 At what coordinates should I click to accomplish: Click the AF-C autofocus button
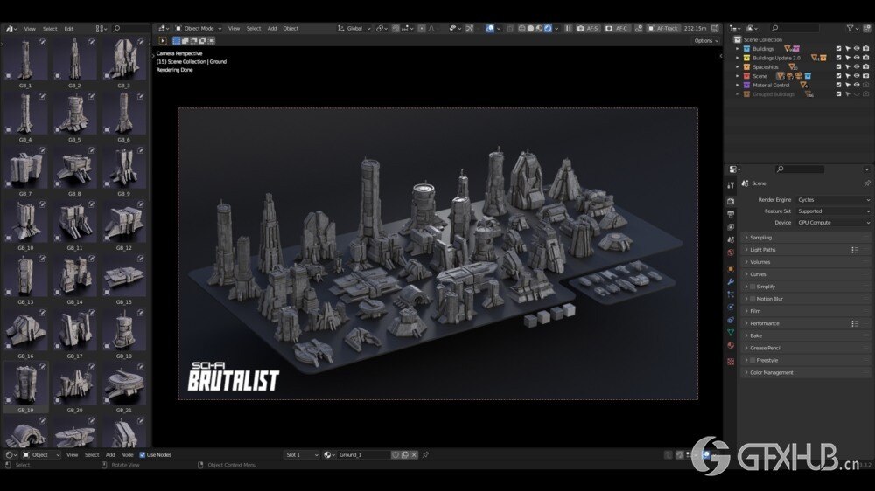pos(617,29)
